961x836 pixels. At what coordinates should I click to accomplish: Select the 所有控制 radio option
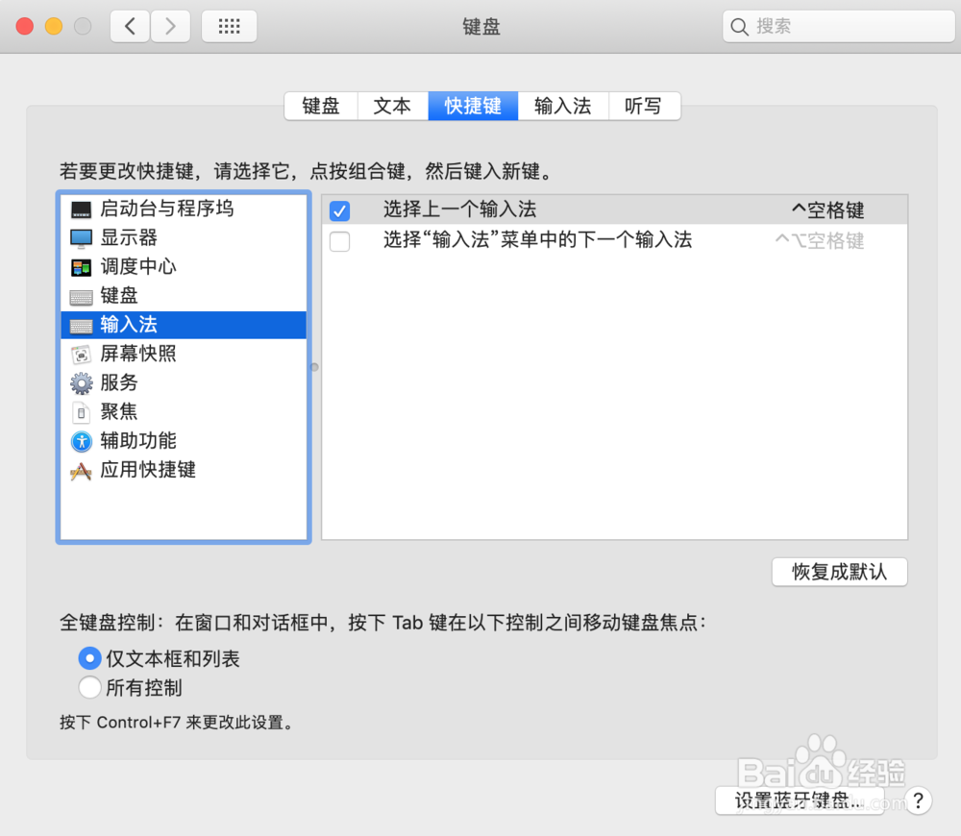[x=89, y=687]
